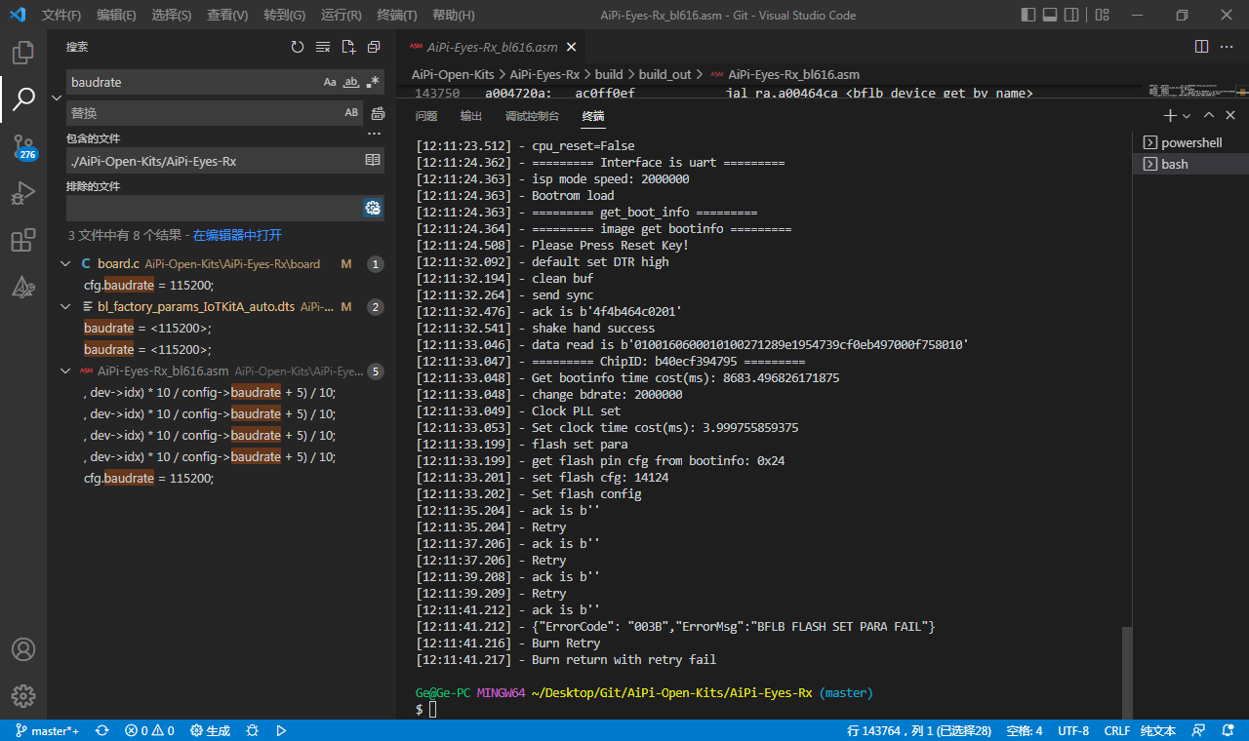Click the master*+ branch in status bar

tap(48, 730)
